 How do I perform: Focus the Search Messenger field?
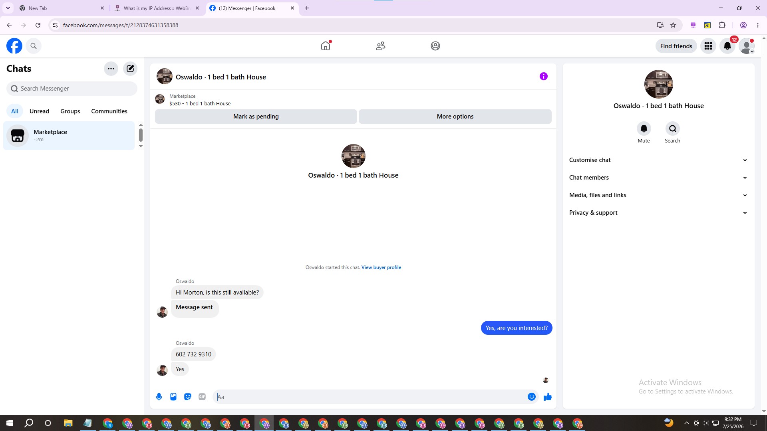(x=72, y=89)
